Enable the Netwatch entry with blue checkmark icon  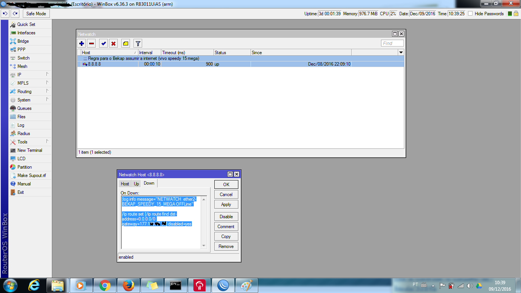(103, 43)
